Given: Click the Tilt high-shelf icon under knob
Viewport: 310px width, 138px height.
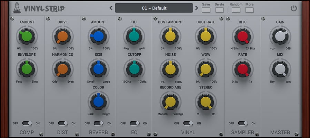Looking at the screenshot, I should (142, 49).
